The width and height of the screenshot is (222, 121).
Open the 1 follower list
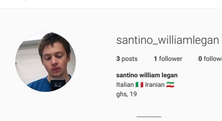[x=168, y=59]
